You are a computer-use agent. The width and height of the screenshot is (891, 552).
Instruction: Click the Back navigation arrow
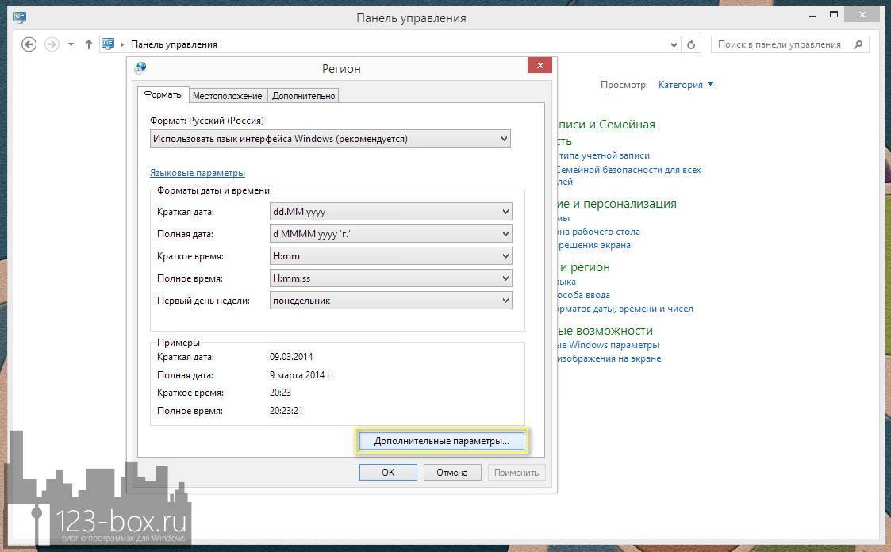pyautogui.click(x=29, y=44)
